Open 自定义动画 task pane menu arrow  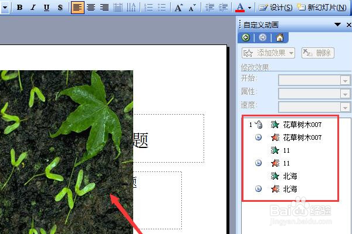click(337, 25)
